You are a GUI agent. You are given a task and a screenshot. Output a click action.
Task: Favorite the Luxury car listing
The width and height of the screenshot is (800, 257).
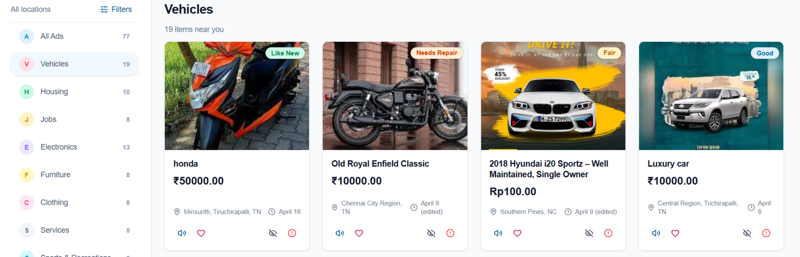pos(675,233)
